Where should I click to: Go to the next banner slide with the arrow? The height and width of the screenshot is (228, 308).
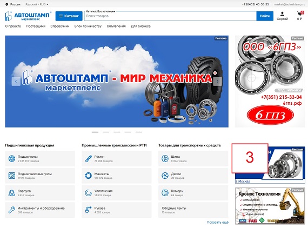[217, 81]
